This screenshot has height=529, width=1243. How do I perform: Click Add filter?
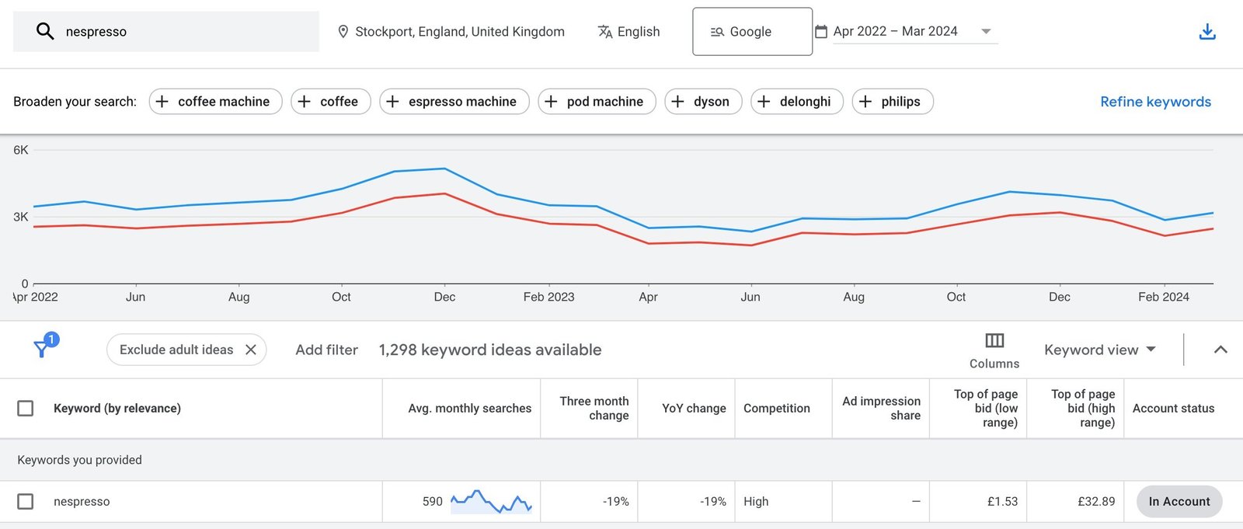click(x=326, y=350)
